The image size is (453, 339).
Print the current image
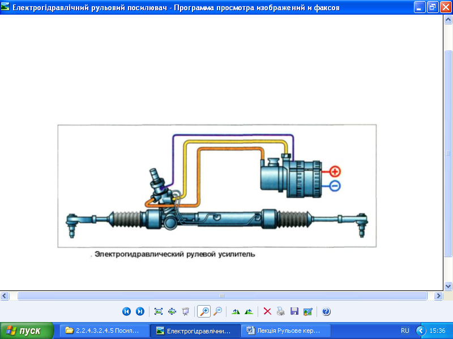click(281, 311)
